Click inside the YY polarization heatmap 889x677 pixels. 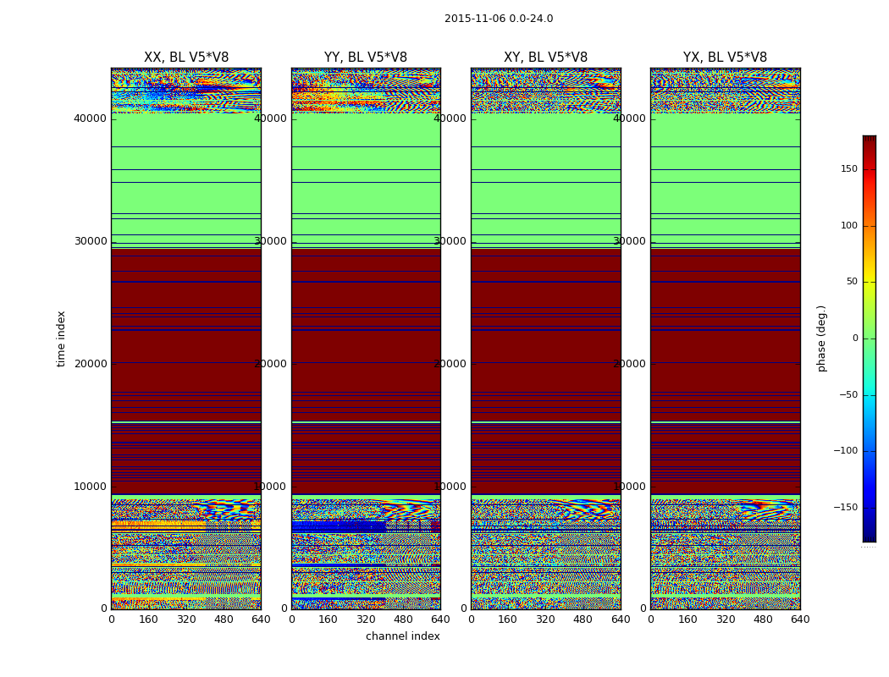(366, 338)
